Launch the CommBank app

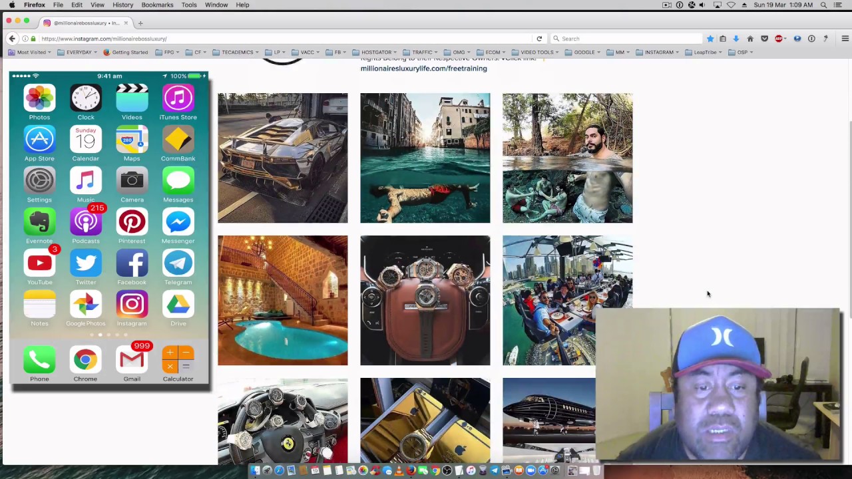(x=178, y=140)
